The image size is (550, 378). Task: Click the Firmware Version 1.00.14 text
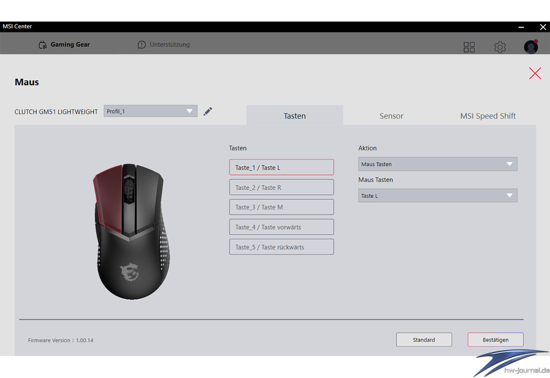point(60,340)
